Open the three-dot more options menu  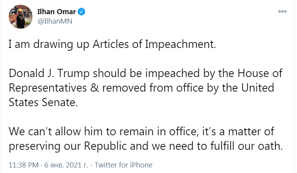point(282,11)
